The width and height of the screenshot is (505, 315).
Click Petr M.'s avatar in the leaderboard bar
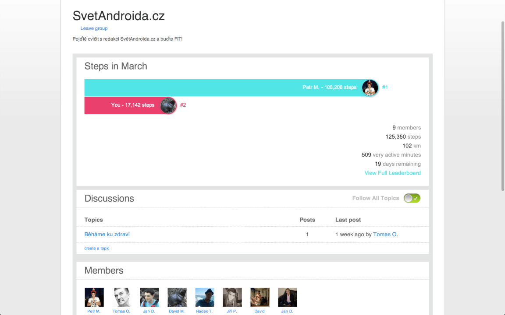(x=370, y=87)
